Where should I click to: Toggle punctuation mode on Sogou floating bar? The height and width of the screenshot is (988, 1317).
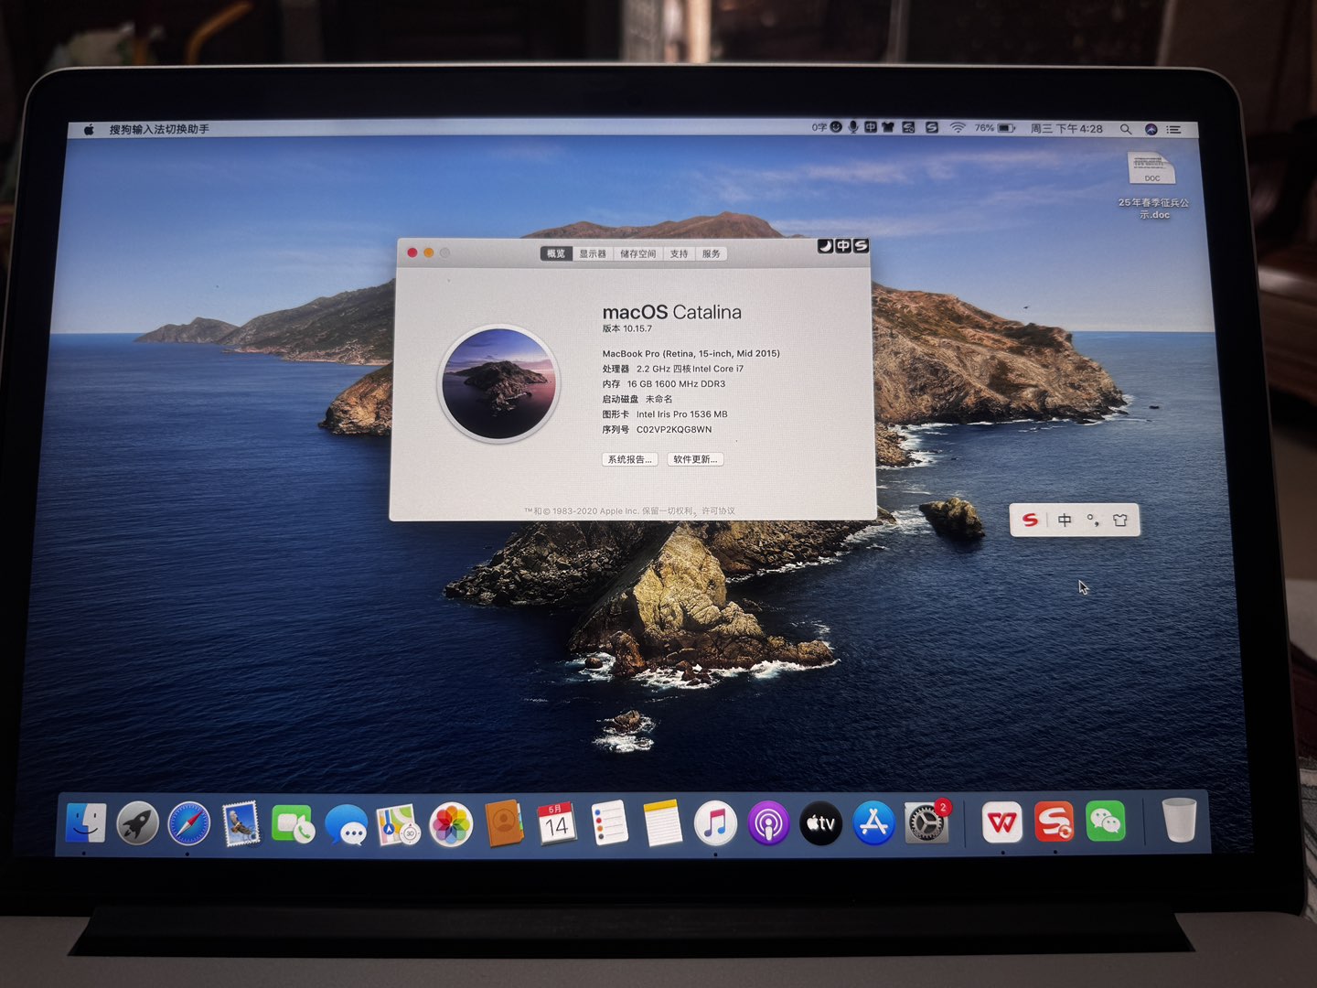pos(1092,521)
